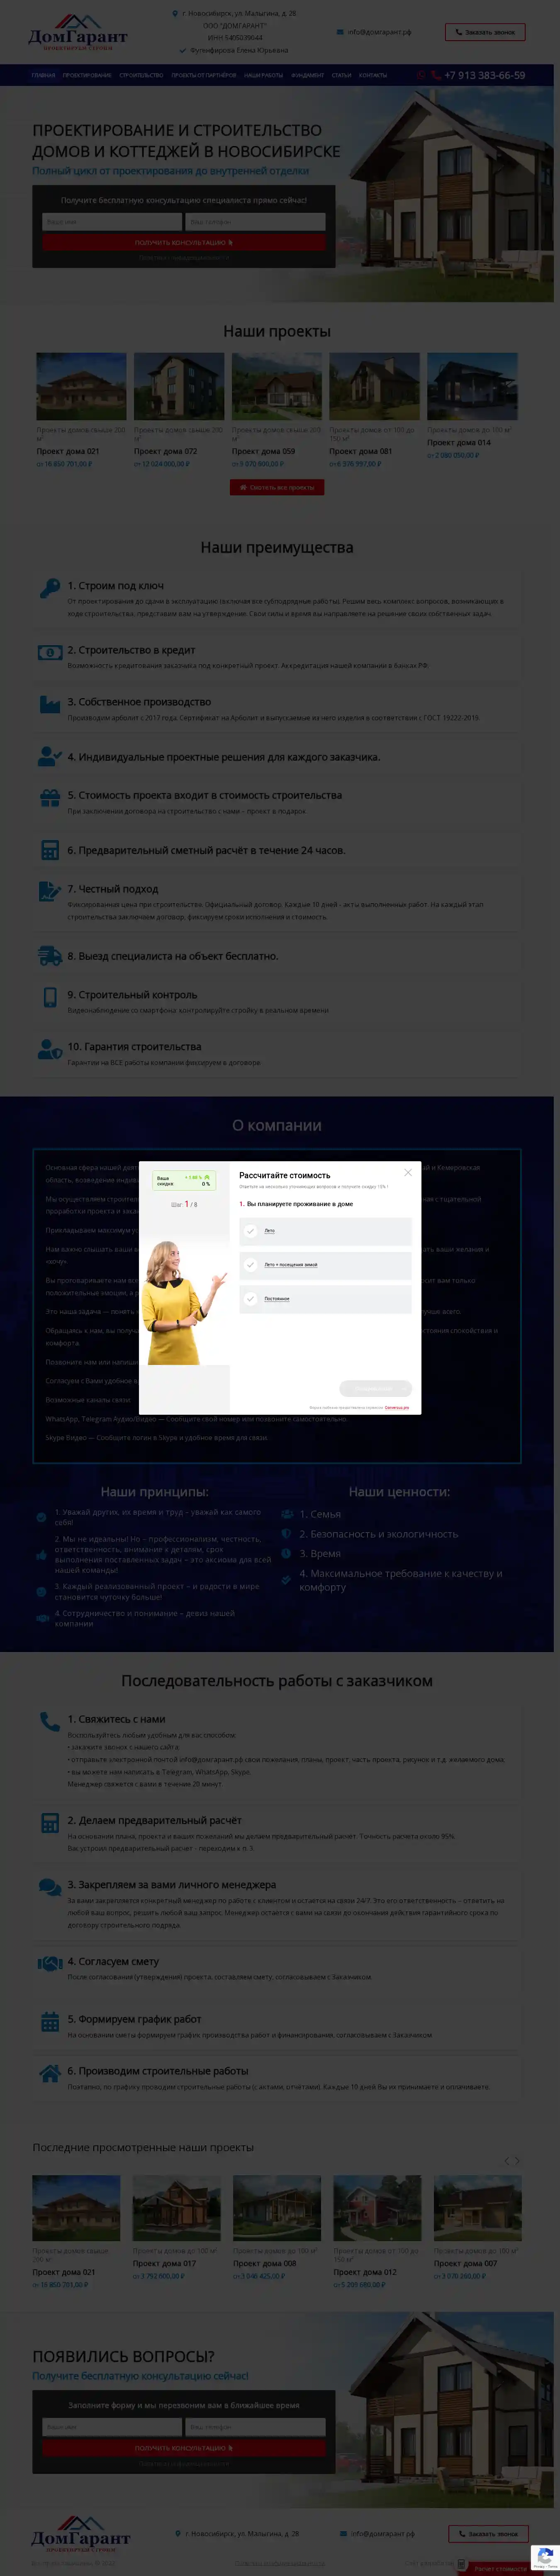
Task: Click the Conversus.pro link in popup
Action: (396, 1407)
